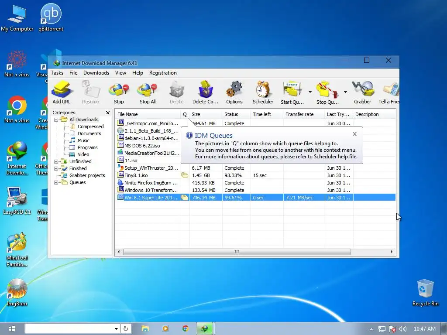Click the volume icon in system tray

(x=402, y=329)
